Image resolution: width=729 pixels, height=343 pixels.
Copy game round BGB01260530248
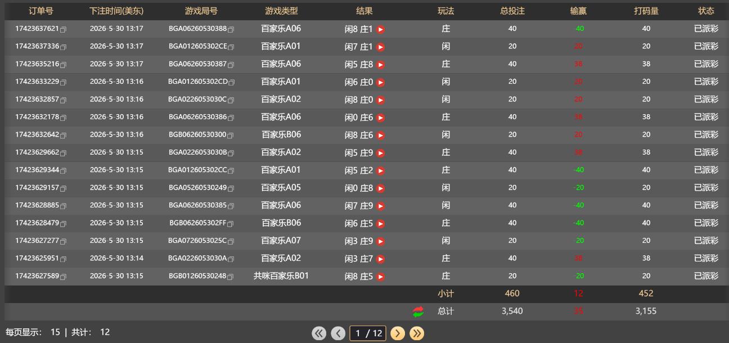(x=231, y=277)
